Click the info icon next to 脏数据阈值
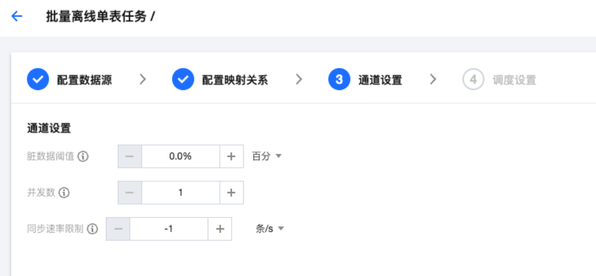This screenshot has height=276, width=596. tap(83, 157)
